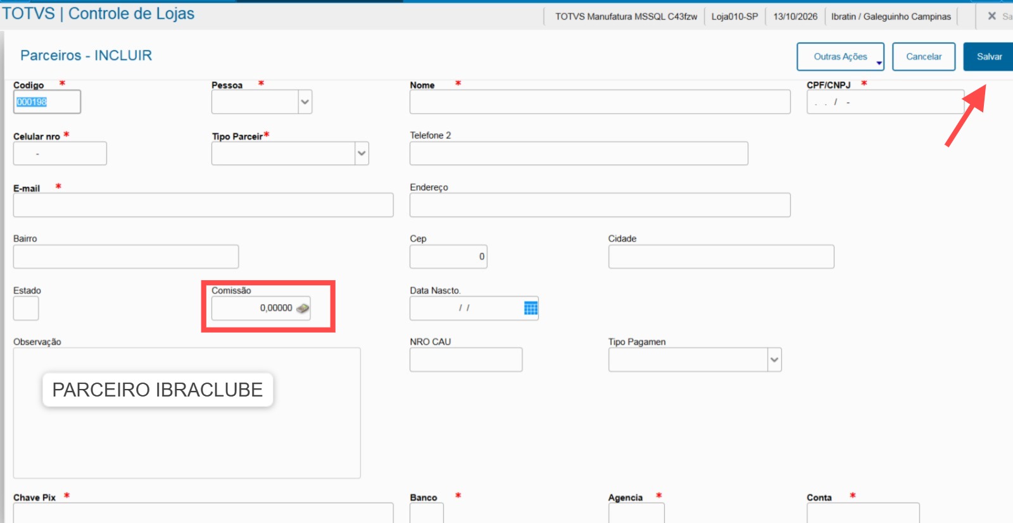Click the Telefone 2 input field
This screenshot has height=523, width=1013.
point(579,153)
